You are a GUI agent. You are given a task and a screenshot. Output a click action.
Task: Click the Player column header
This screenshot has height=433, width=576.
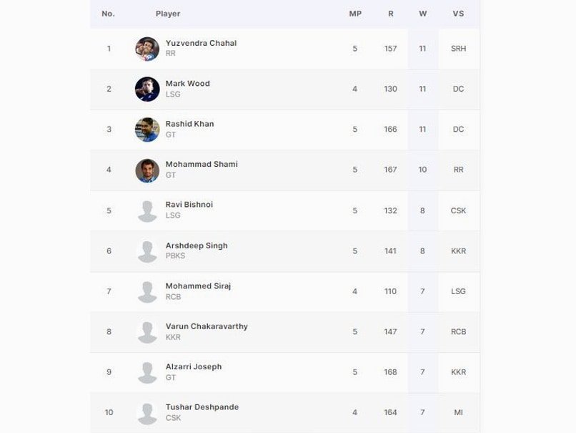(x=168, y=14)
